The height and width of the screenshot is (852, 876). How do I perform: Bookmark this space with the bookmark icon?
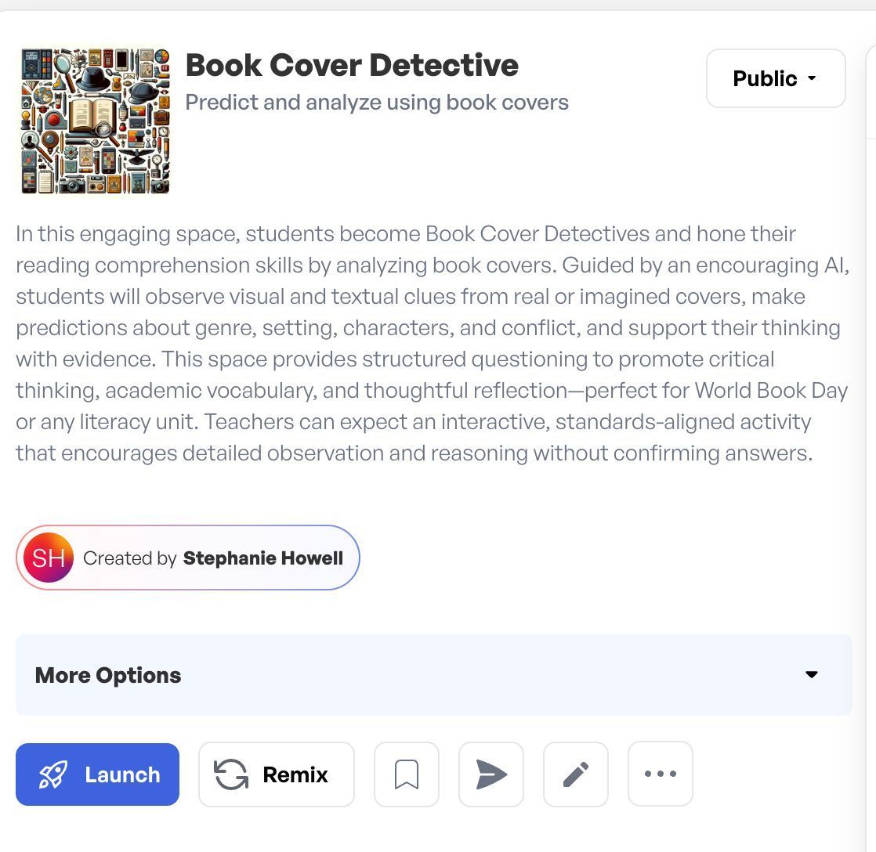coord(406,774)
